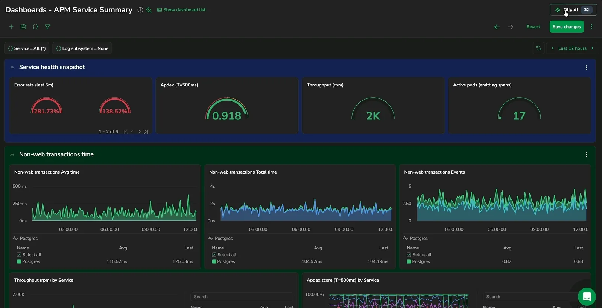
Task: Click the Save changes button
Action: tap(567, 27)
